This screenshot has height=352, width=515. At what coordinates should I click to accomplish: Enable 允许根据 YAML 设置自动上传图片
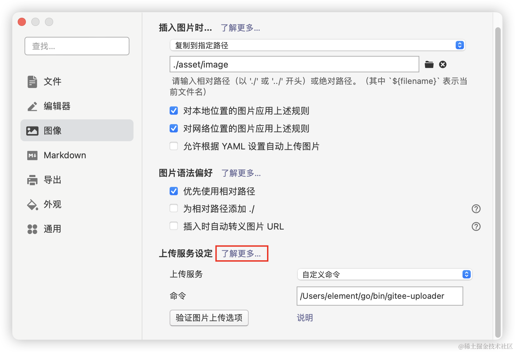click(174, 146)
